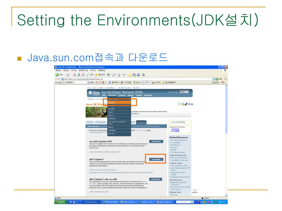The image size is (282, 211).
Task: Open the Downloads item in SDN navigation
Action: coord(112,95)
